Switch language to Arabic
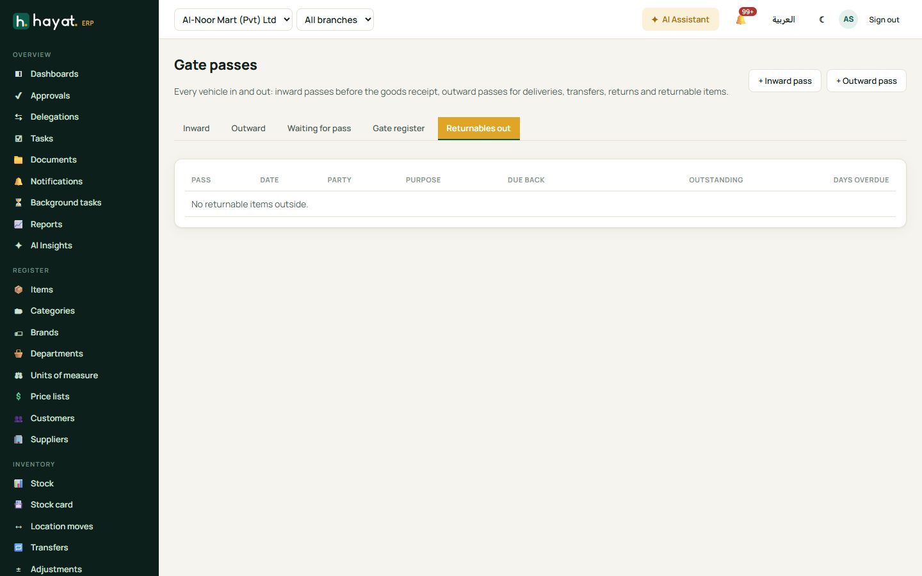This screenshot has width=922, height=576. click(x=784, y=20)
